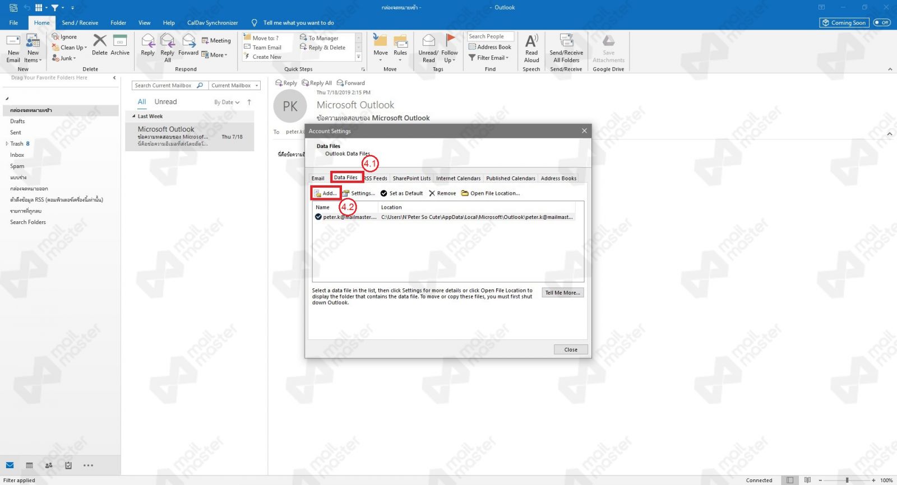Switch to the Folder ribbon tab
This screenshot has width=897, height=485.
point(118,23)
